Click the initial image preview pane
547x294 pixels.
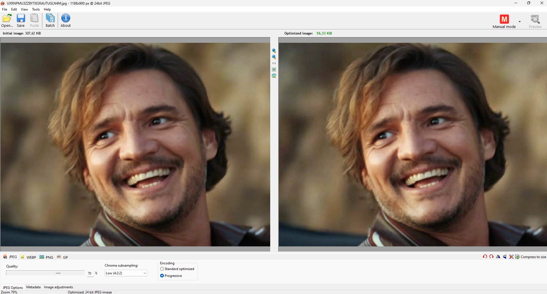point(135,145)
